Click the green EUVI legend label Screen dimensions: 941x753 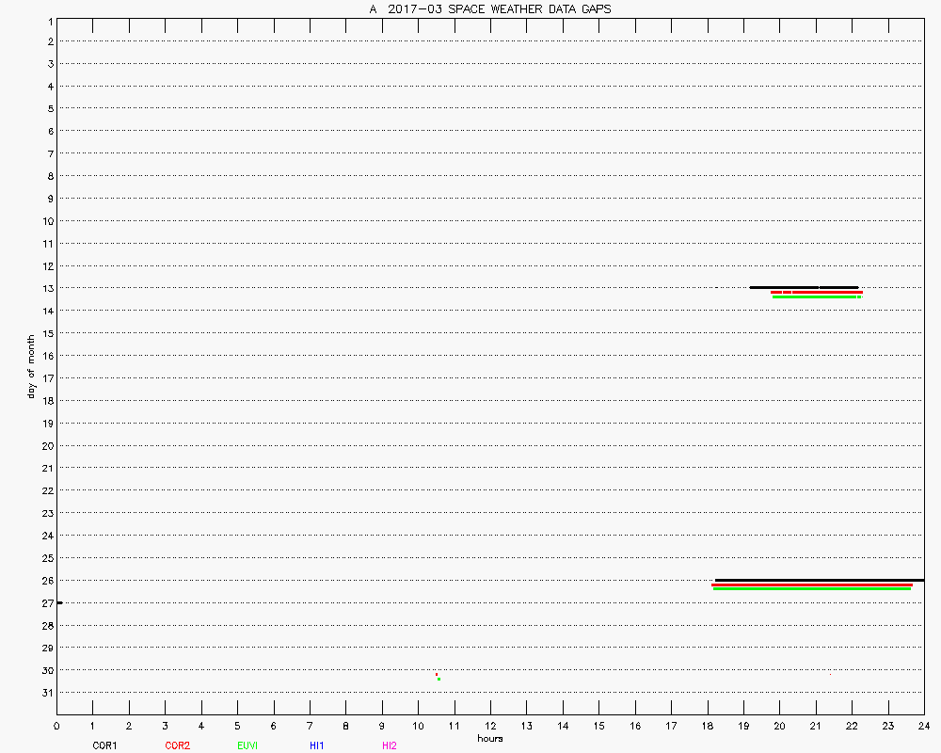pos(248,745)
